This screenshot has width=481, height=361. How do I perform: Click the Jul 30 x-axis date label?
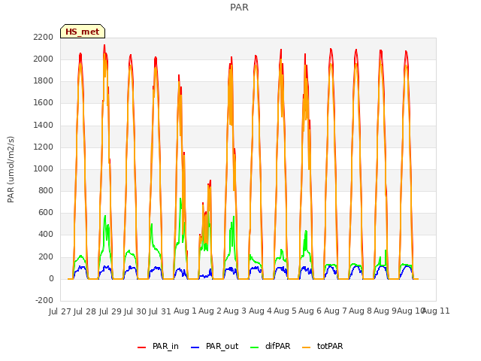pyautogui.click(x=135, y=311)
